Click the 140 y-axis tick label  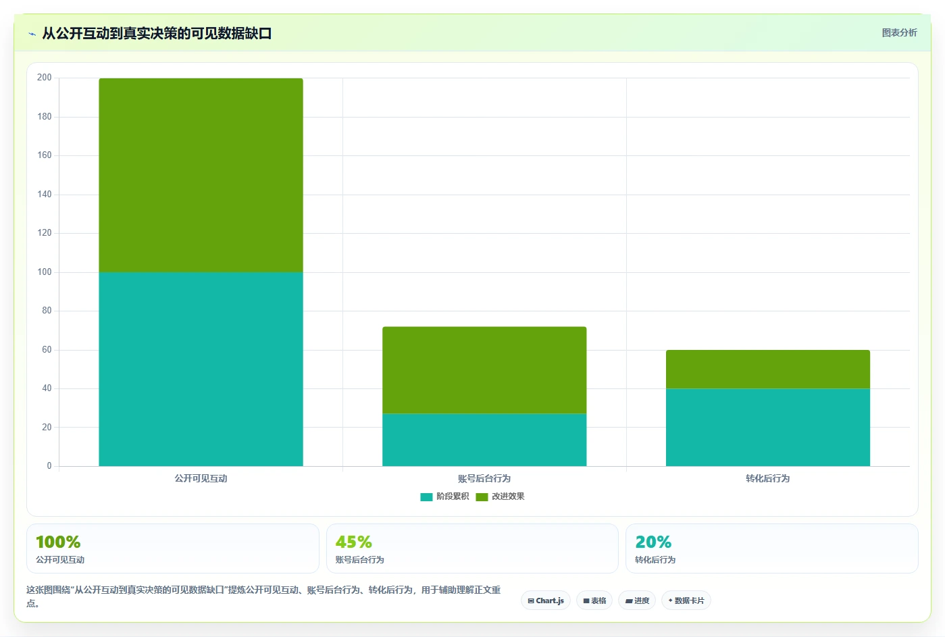[x=45, y=195]
